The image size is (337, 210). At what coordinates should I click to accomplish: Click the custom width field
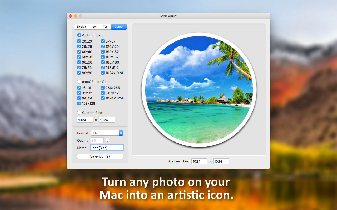pos(85,120)
